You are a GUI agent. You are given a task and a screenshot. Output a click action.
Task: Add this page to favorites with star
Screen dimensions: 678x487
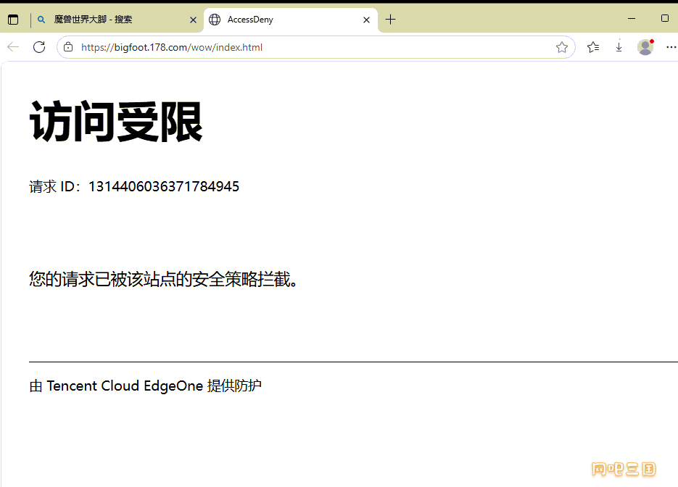[x=561, y=47]
